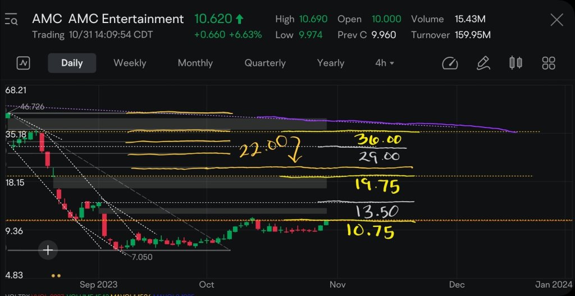Open the stock search list icon

(x=11, y=19)
